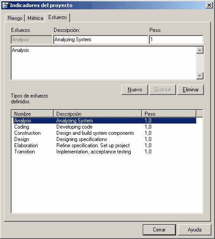
Task: Close the Indicadores del proyecto dialog
Action: pos(209,5)
